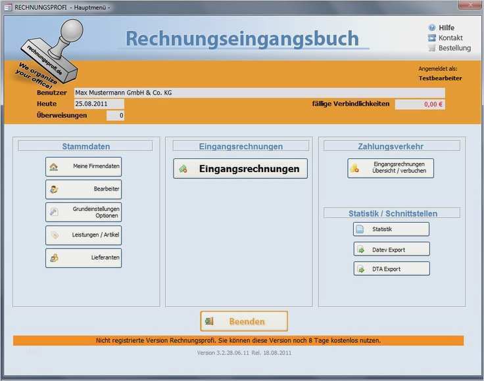Click the Überweisungen count field
484x381 pixels.
pos(115,116)
